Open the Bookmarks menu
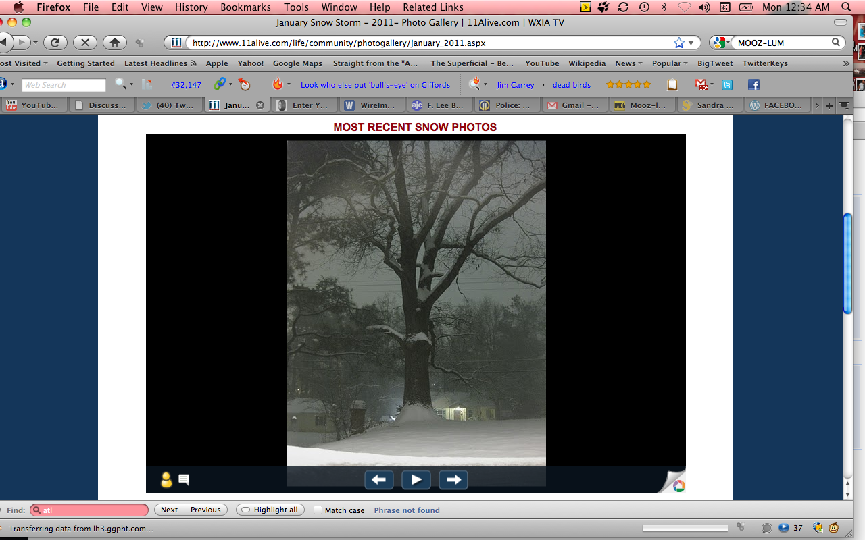Image resolution: width=865 pixels, height=540 pixels. pyautogui.click(x=245, y=7)
